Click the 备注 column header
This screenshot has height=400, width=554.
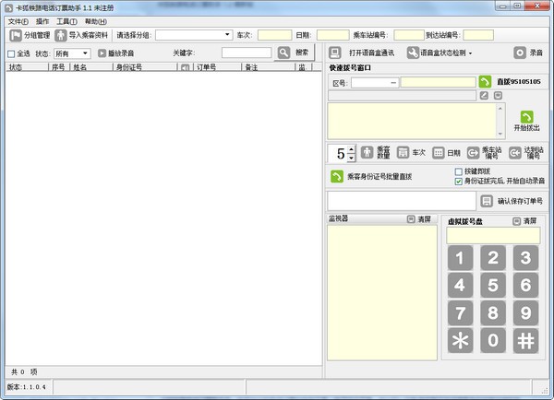pyautogui.click(x=269, y=67)
